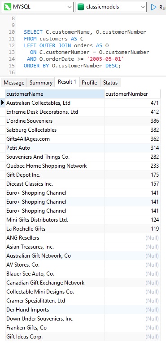
Task: Select the Diecast Classics Inc. cell
Action: (x=55, y=184)
